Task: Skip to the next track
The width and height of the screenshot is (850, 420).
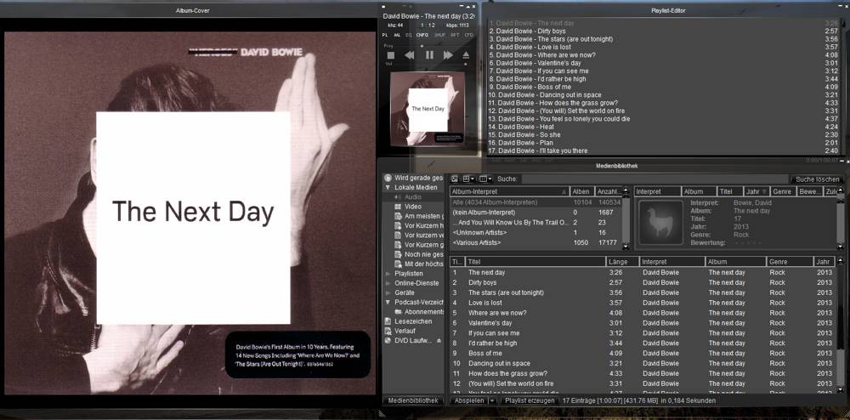Action: point(448,55)
